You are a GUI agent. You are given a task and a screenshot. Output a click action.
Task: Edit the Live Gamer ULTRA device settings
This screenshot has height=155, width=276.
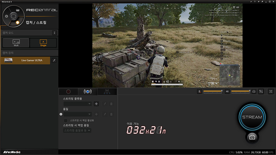point(54,60)
